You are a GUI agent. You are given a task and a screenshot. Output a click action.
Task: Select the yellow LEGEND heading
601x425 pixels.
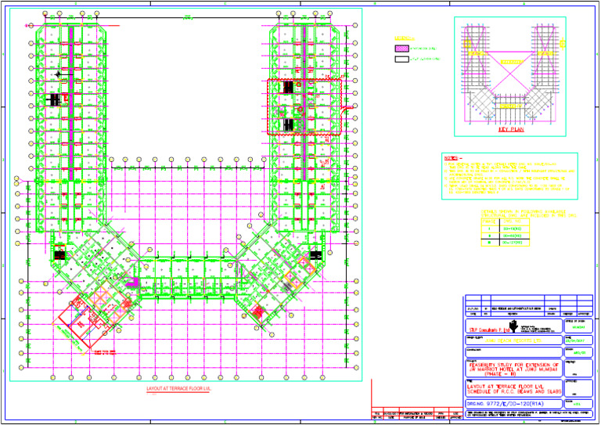(405, 38)
